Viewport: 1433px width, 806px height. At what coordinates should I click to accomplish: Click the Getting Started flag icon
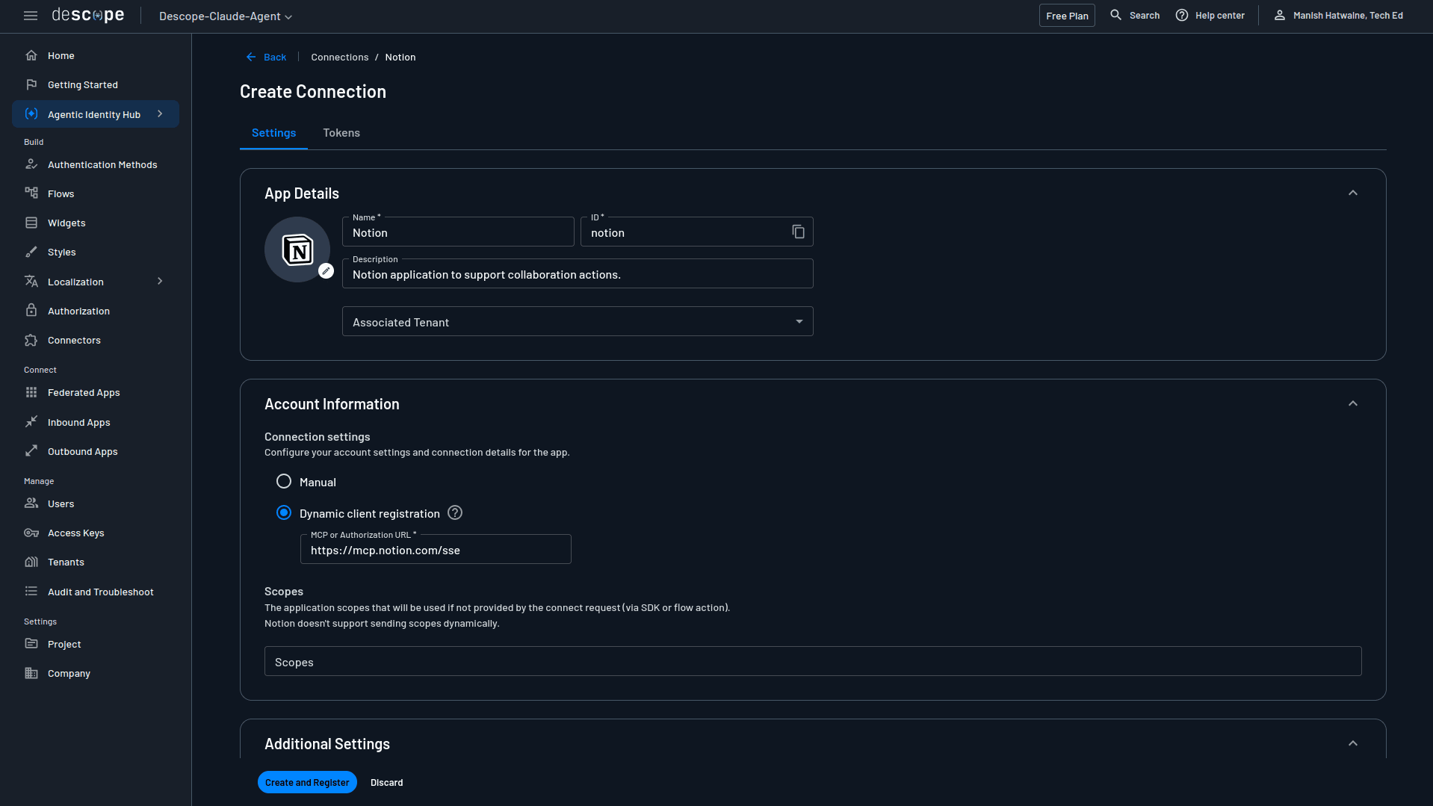click(x=31, y=84)
